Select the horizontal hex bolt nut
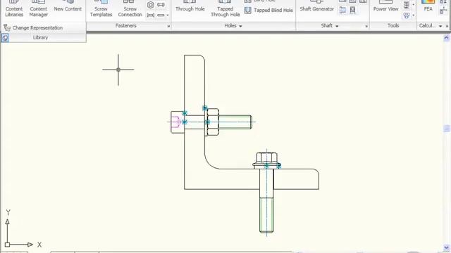The width and height of the screenshot is (451, 253). point(213,122)
